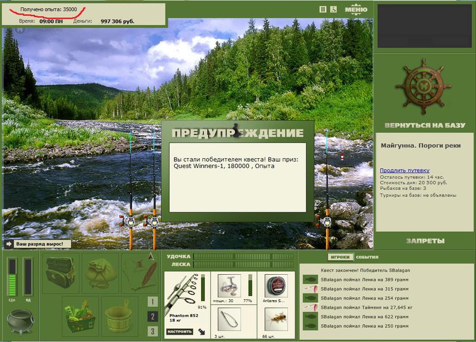Select rod slot 3

click(x=152, y=331)
